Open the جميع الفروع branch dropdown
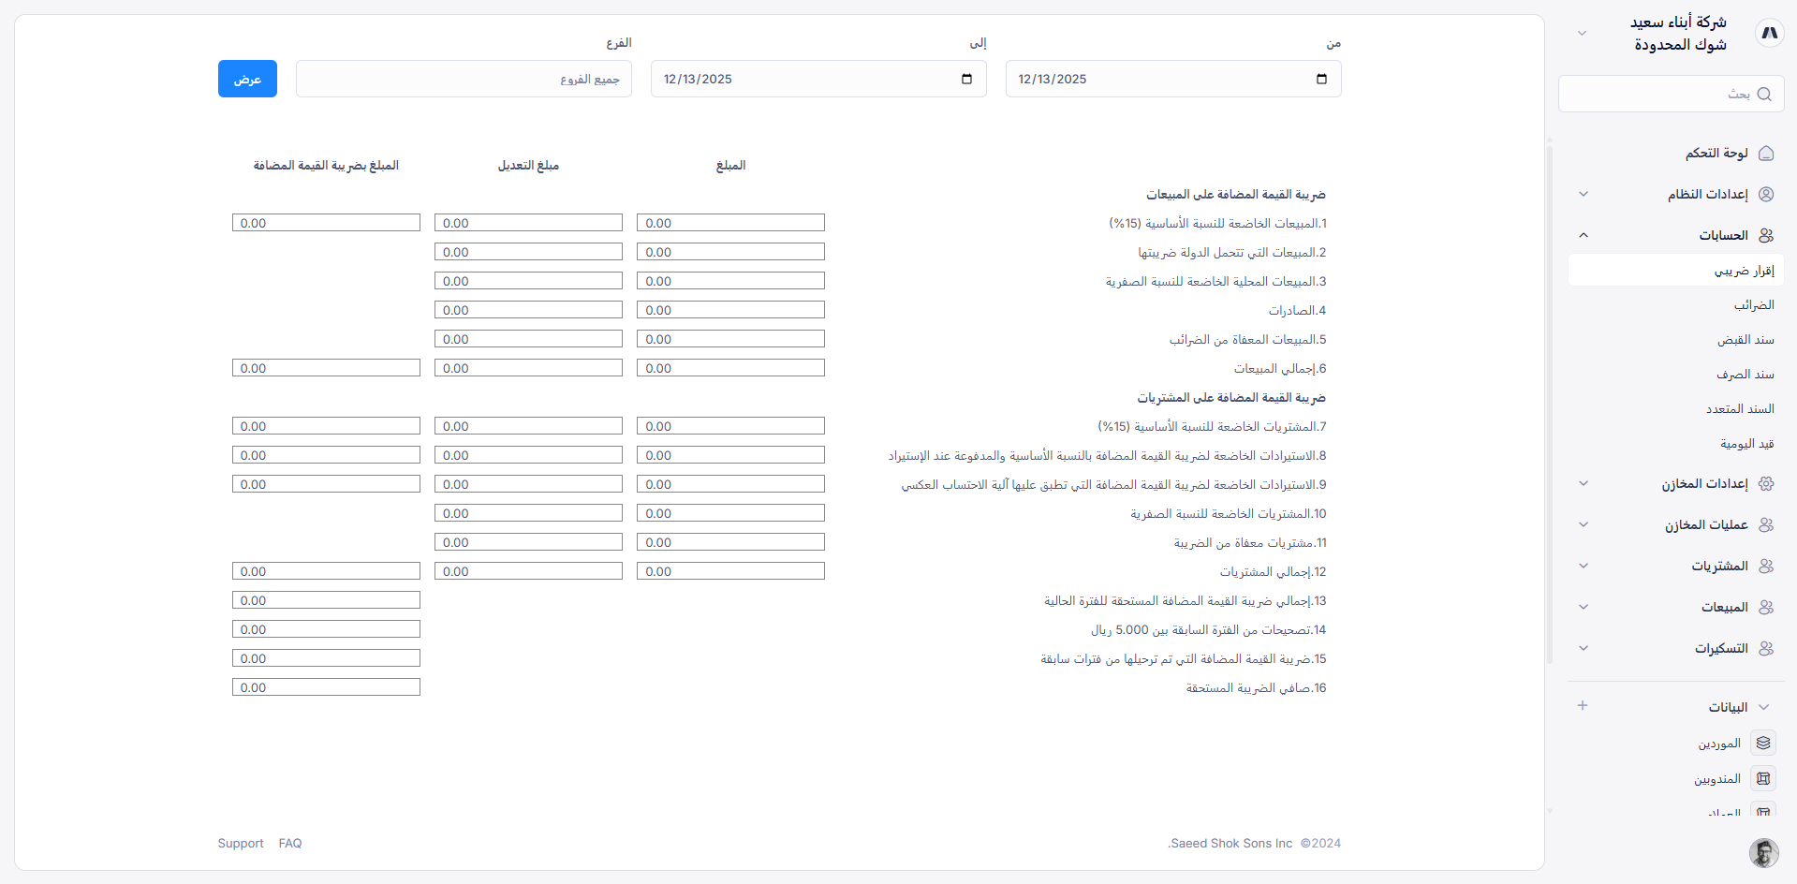 point(464,79)
